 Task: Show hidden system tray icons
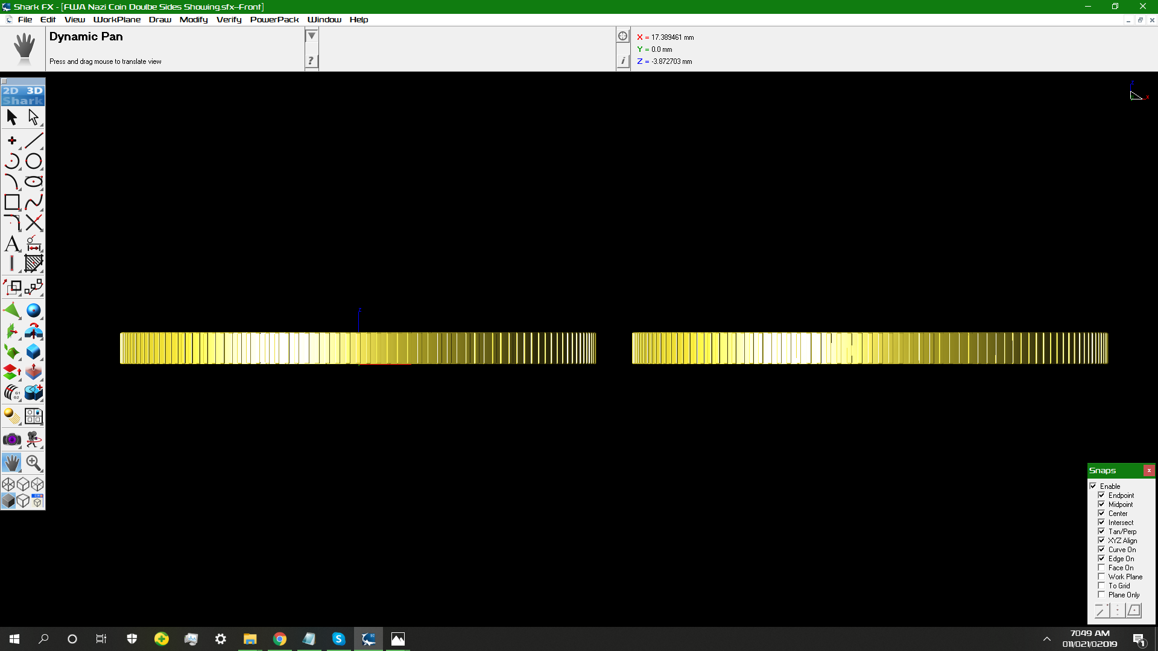(1047, 639)
